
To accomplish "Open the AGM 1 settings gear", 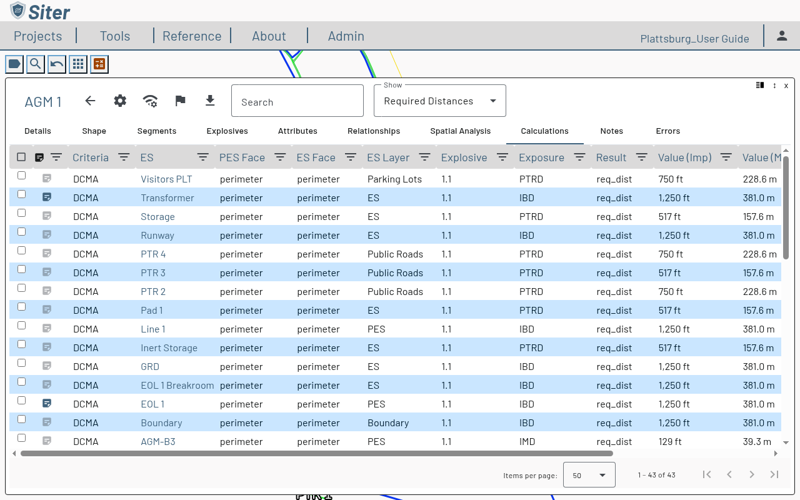I will pos(120,101).
